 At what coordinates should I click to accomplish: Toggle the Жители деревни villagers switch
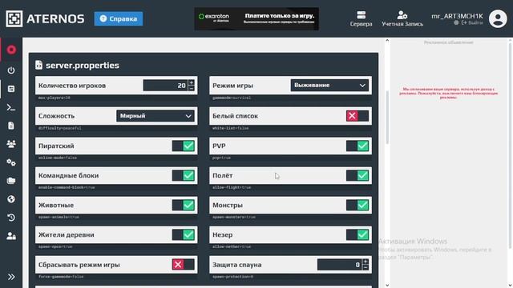coord(184,234)
